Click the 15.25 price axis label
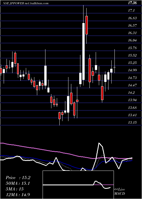This screenshot has width=142, height=199. 132,63
